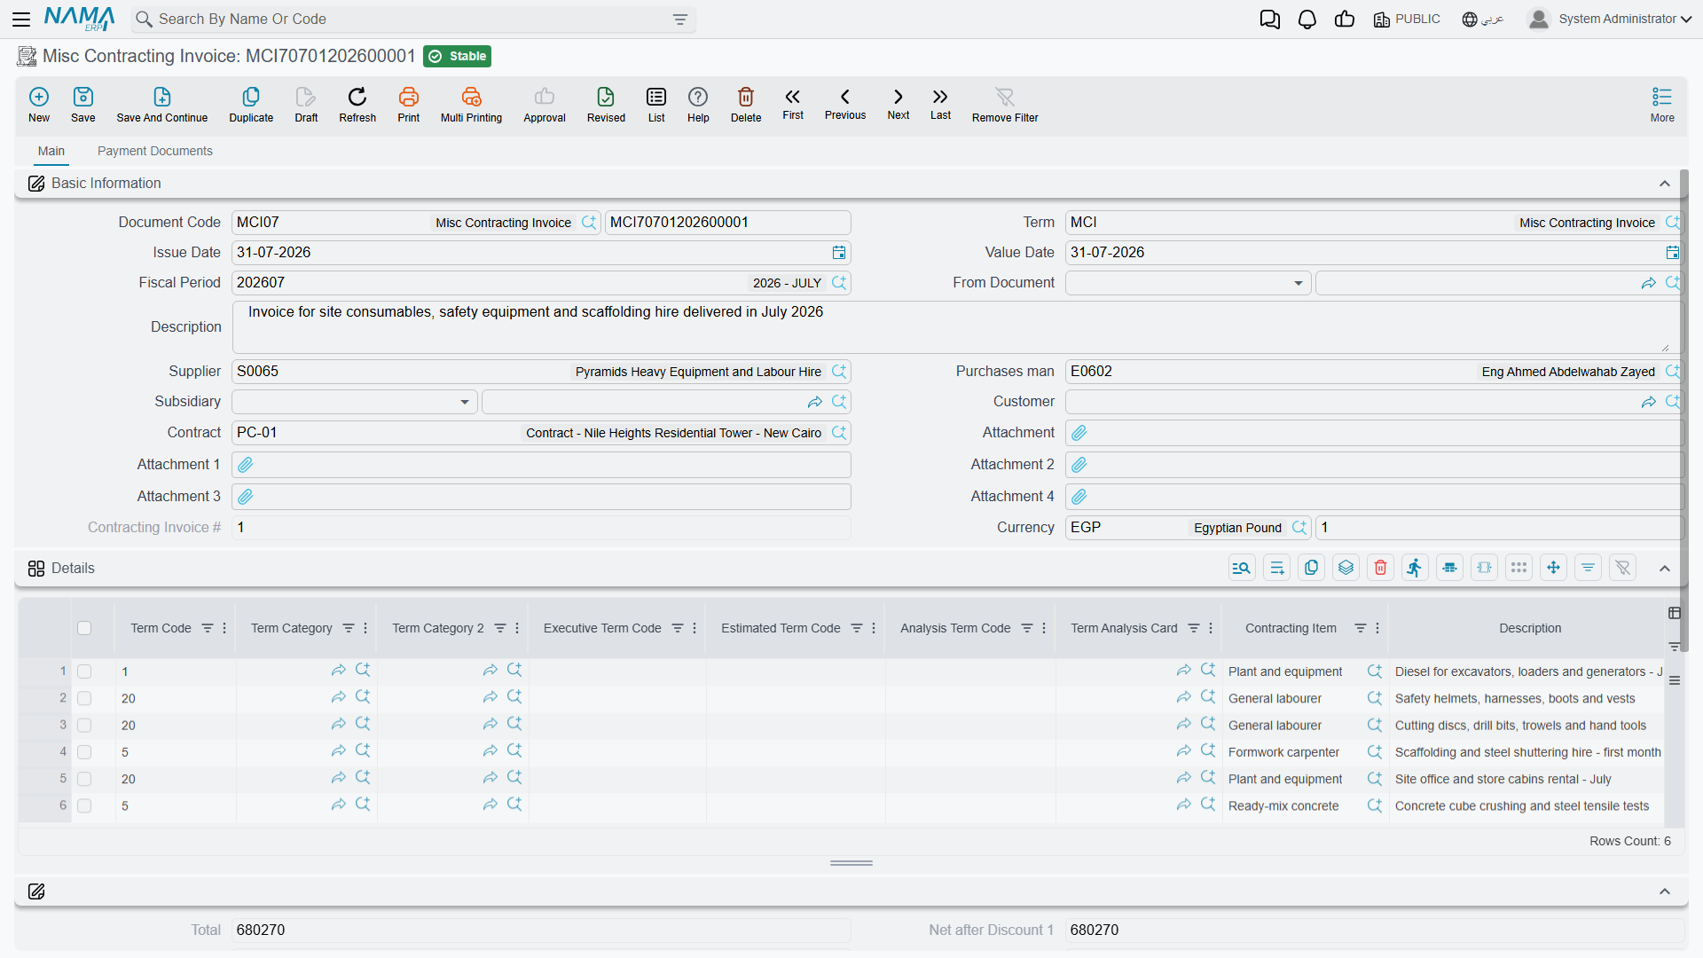Open Contract lookup search icon
This screenshot has width=1703, height=958.
[839, 432]
